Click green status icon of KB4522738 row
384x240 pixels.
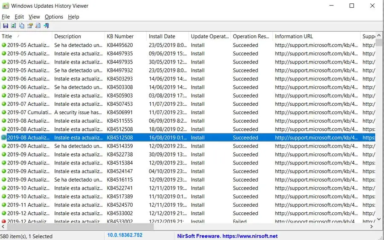tap(4, 154)
